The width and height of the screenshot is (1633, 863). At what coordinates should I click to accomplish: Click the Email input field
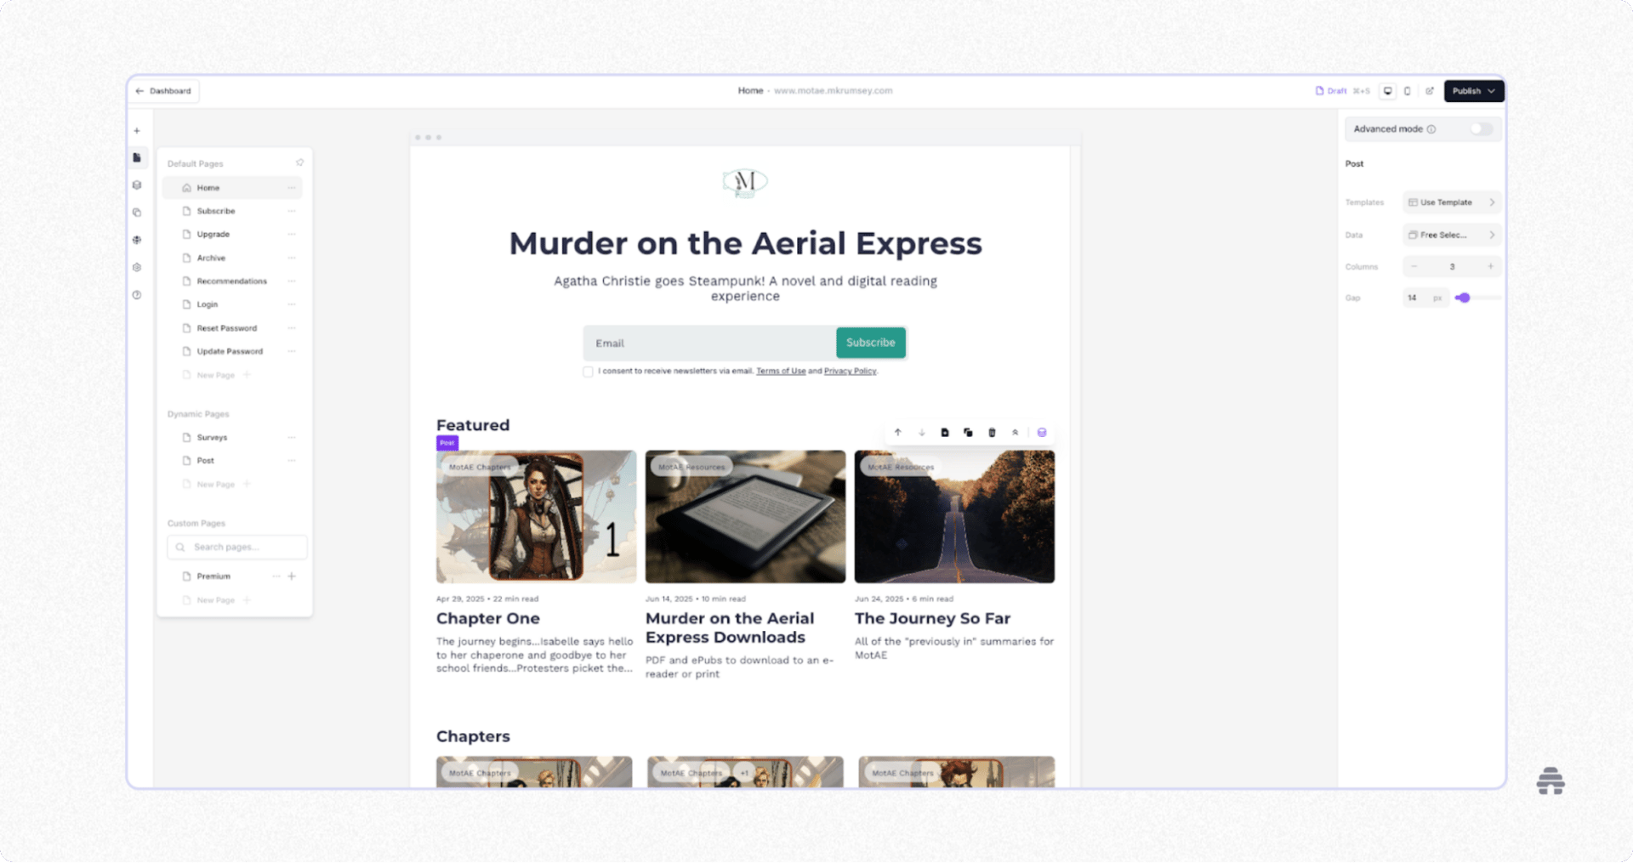(x=706, y=343)
